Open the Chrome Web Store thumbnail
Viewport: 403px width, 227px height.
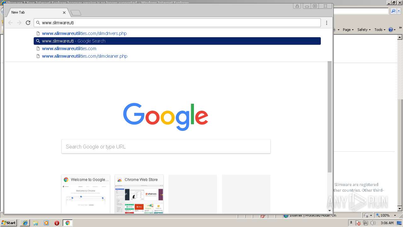coord(139,194)
